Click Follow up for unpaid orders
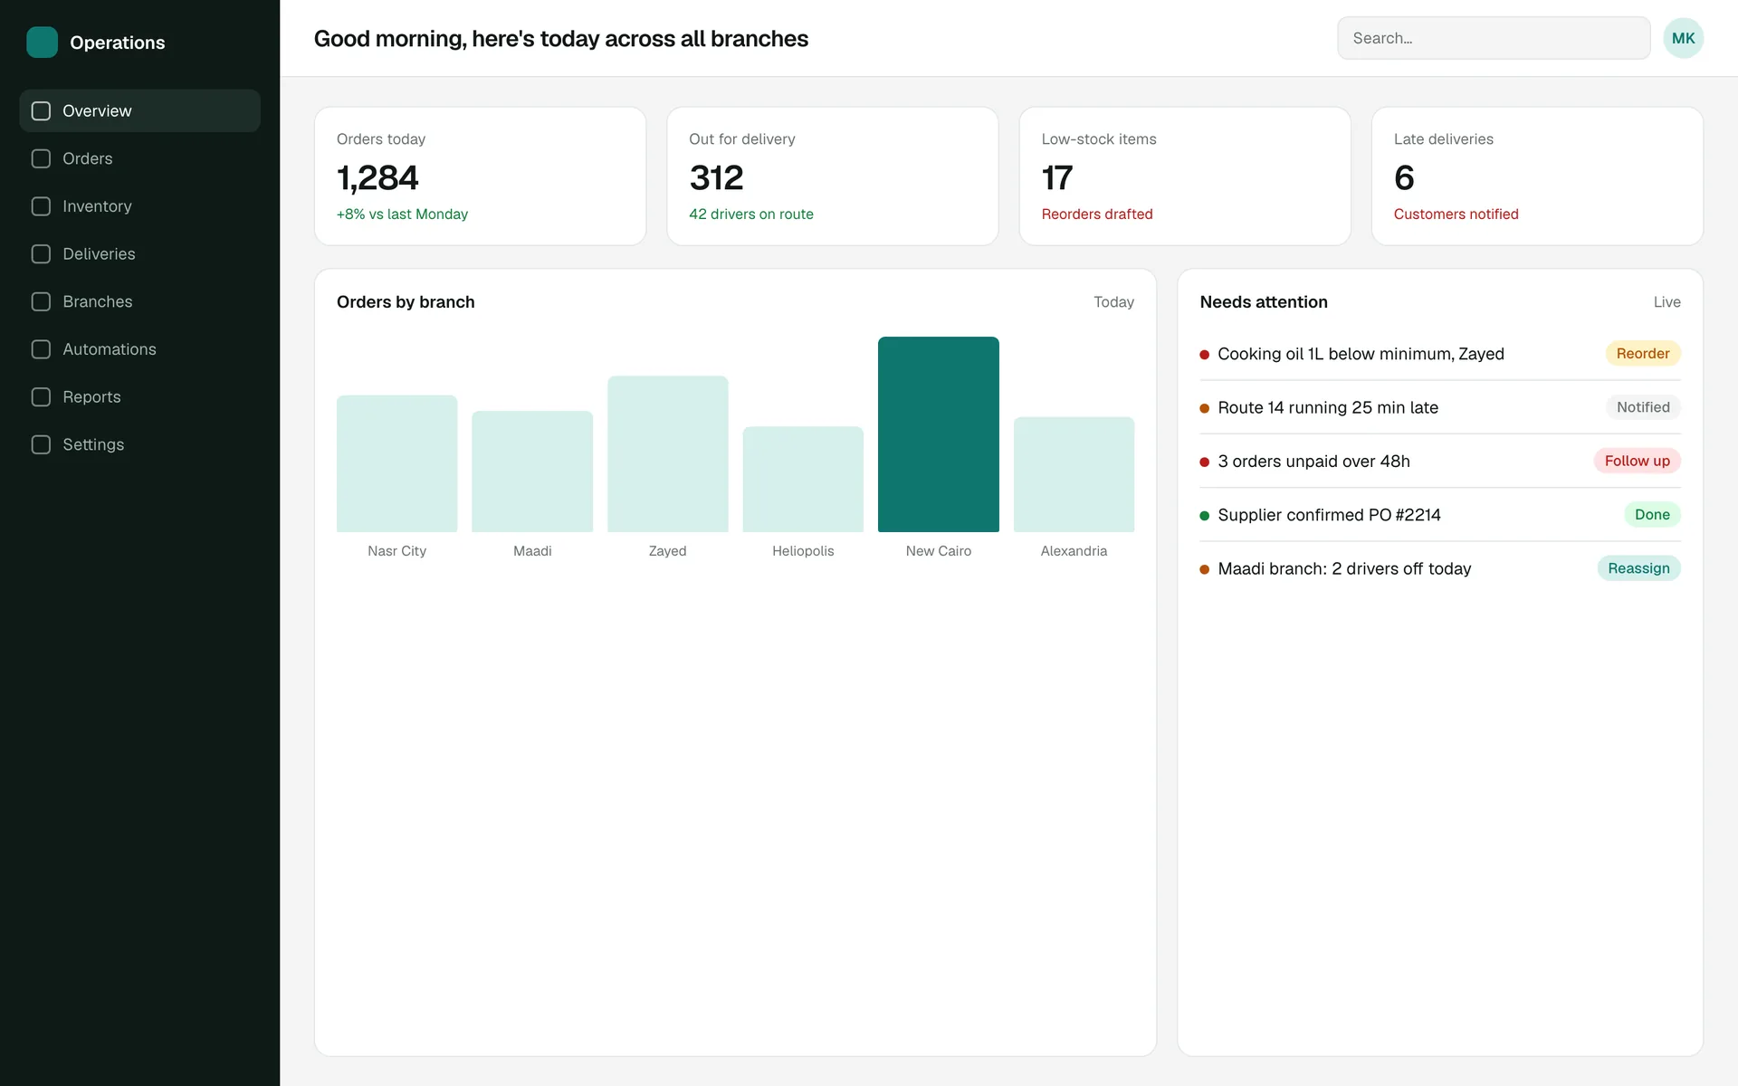This screenshot has width=1738, height=1086. tap(1637, 461)
